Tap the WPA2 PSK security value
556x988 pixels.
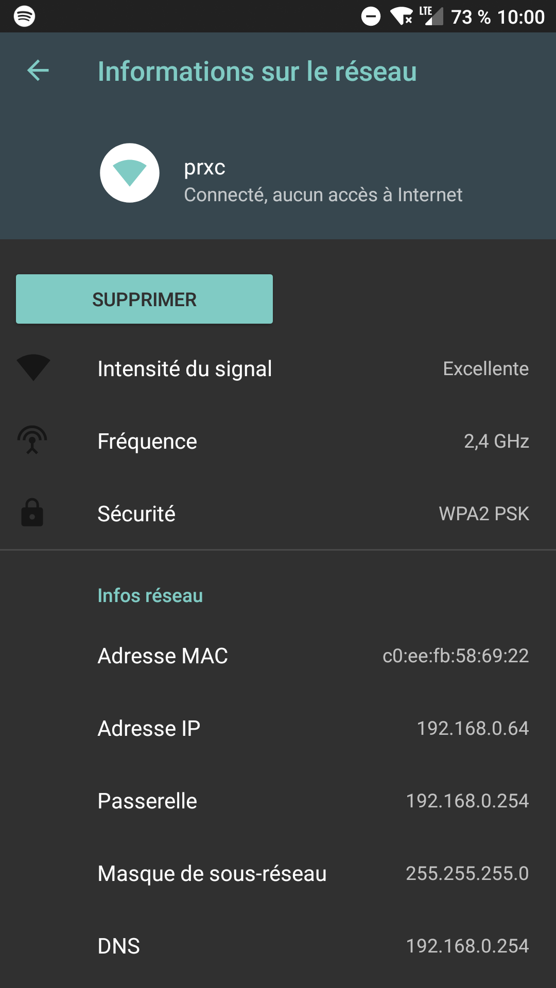[483, 514]
